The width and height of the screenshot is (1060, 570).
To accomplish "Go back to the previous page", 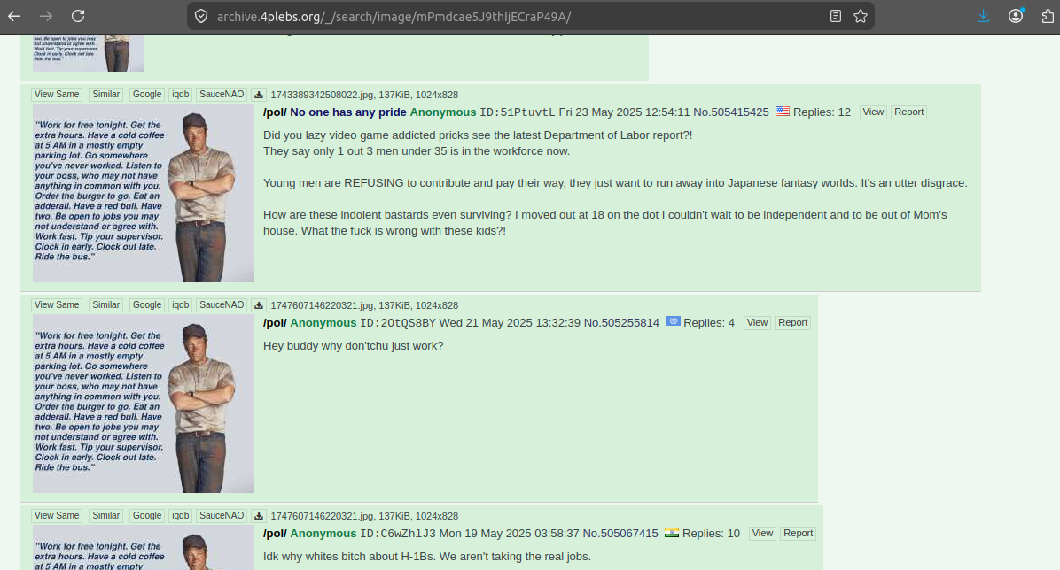I will point(14,16).
